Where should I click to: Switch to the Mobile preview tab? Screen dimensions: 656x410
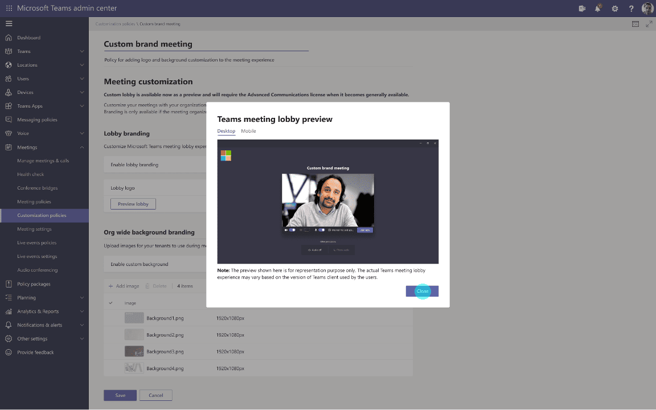coord(248,131)
